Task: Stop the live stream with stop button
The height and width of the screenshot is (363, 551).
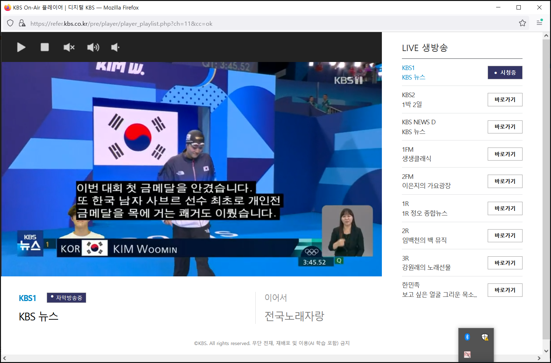Action: 45,47
